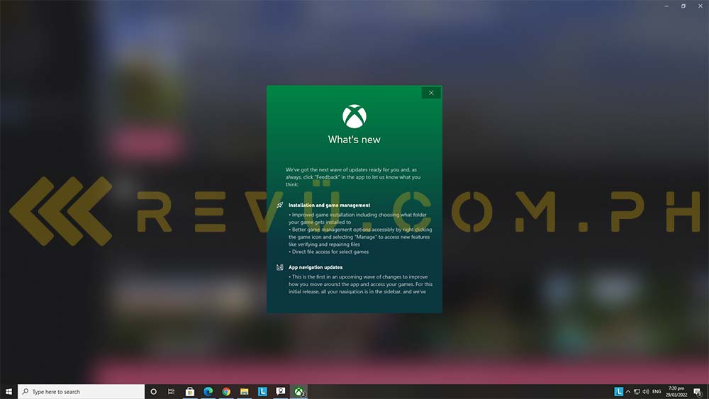Launch Microsoft Store from the taskbar
The height and width of the screenshot is (399, 709).
tap(190, 391)
